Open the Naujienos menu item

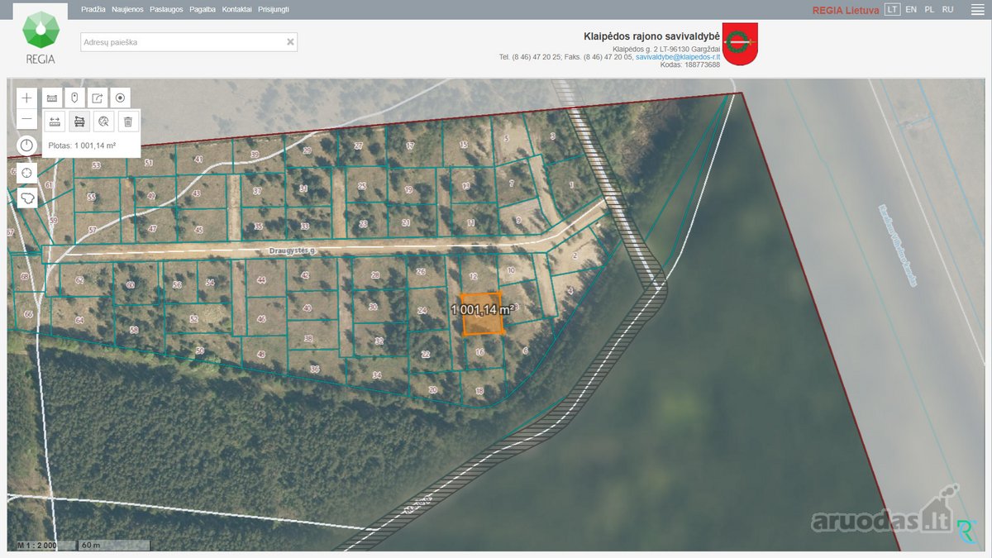pos(127,9)
